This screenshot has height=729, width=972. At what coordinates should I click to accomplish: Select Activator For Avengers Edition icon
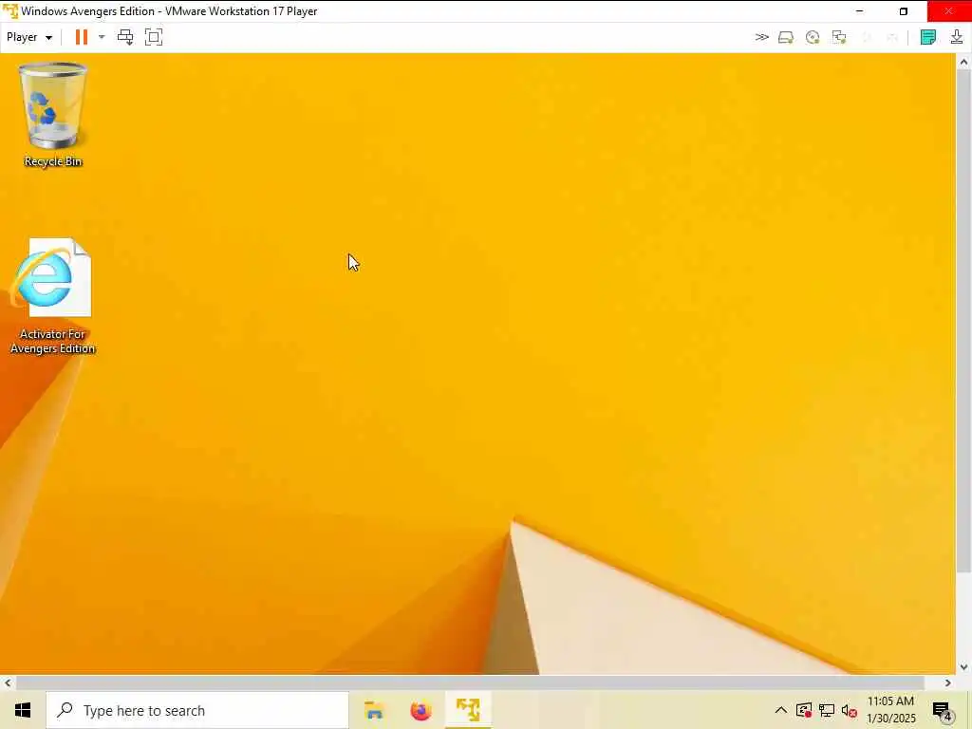tap(52, 296)
